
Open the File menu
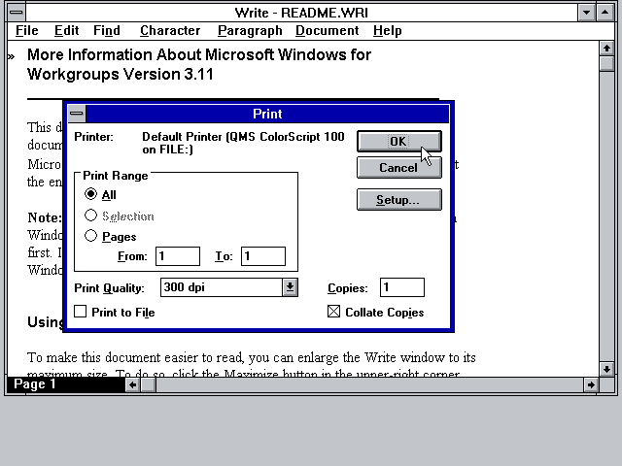tap(26, 30)
